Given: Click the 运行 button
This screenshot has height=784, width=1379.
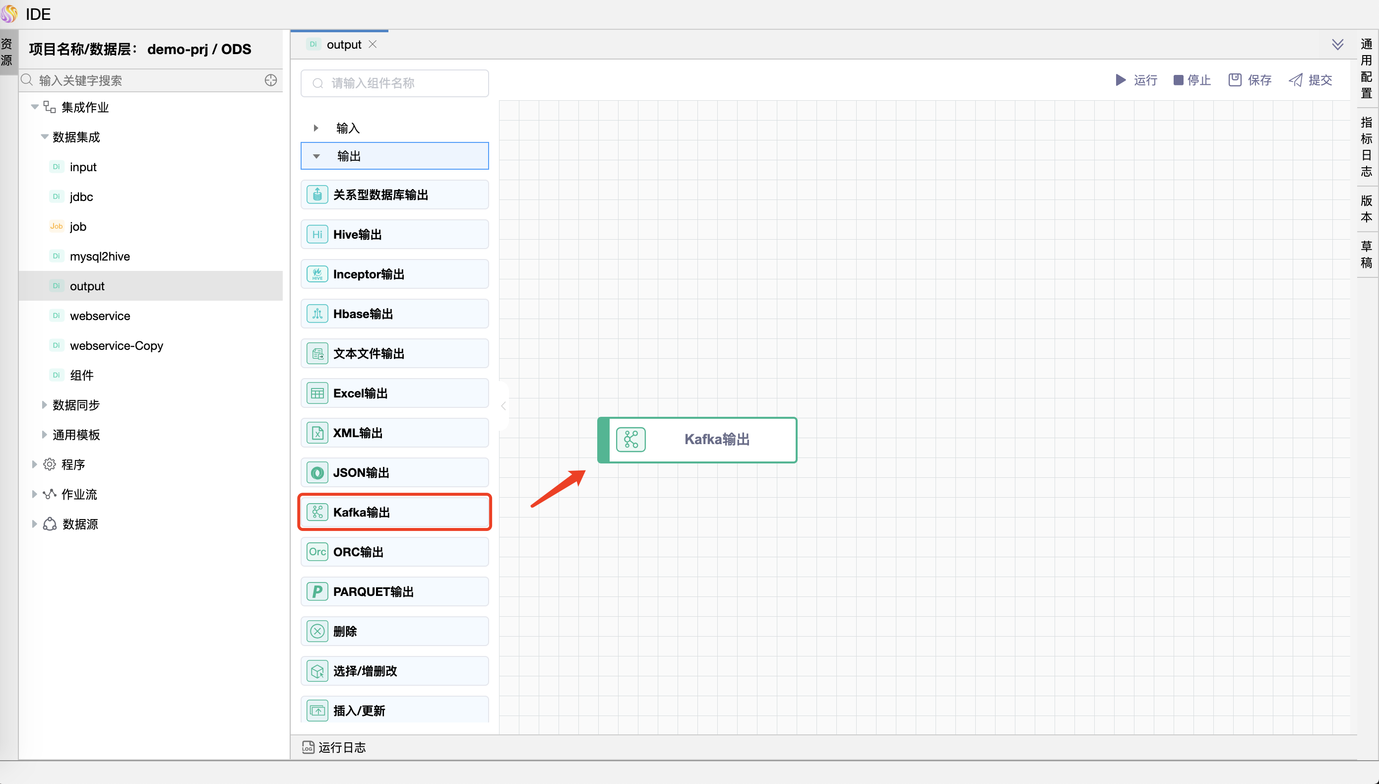Looking at the screenshot, I should pos(1137,79).
